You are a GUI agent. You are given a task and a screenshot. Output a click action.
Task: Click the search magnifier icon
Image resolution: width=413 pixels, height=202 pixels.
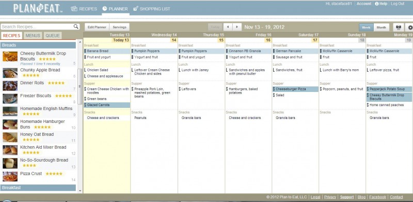click(x=76, y=26)
